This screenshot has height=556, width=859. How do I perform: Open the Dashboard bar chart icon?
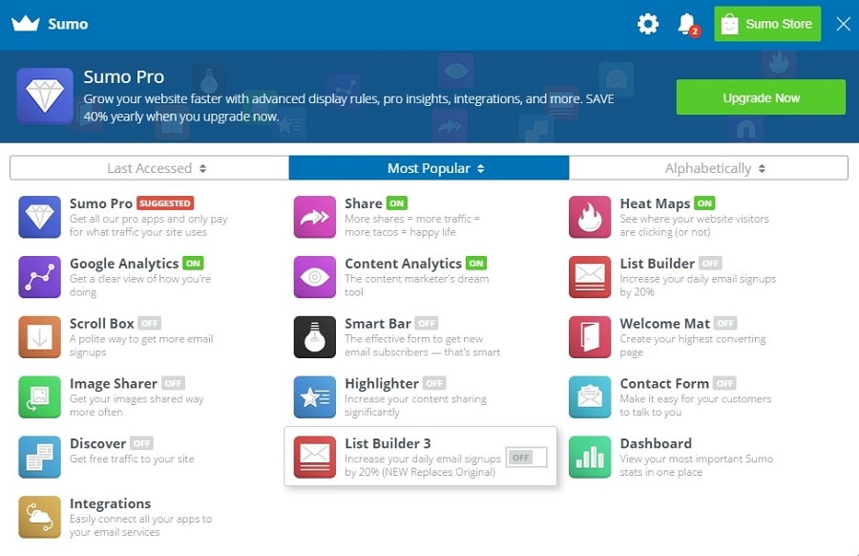coord(590,457)
